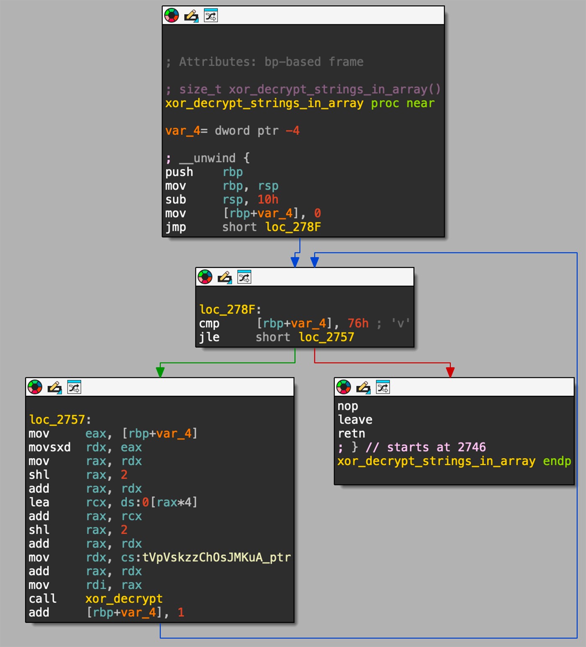The width and height of the screenshot is (586, 647).
Task: Click group nodes icon in loc_278F block
Action: (244, 277)
